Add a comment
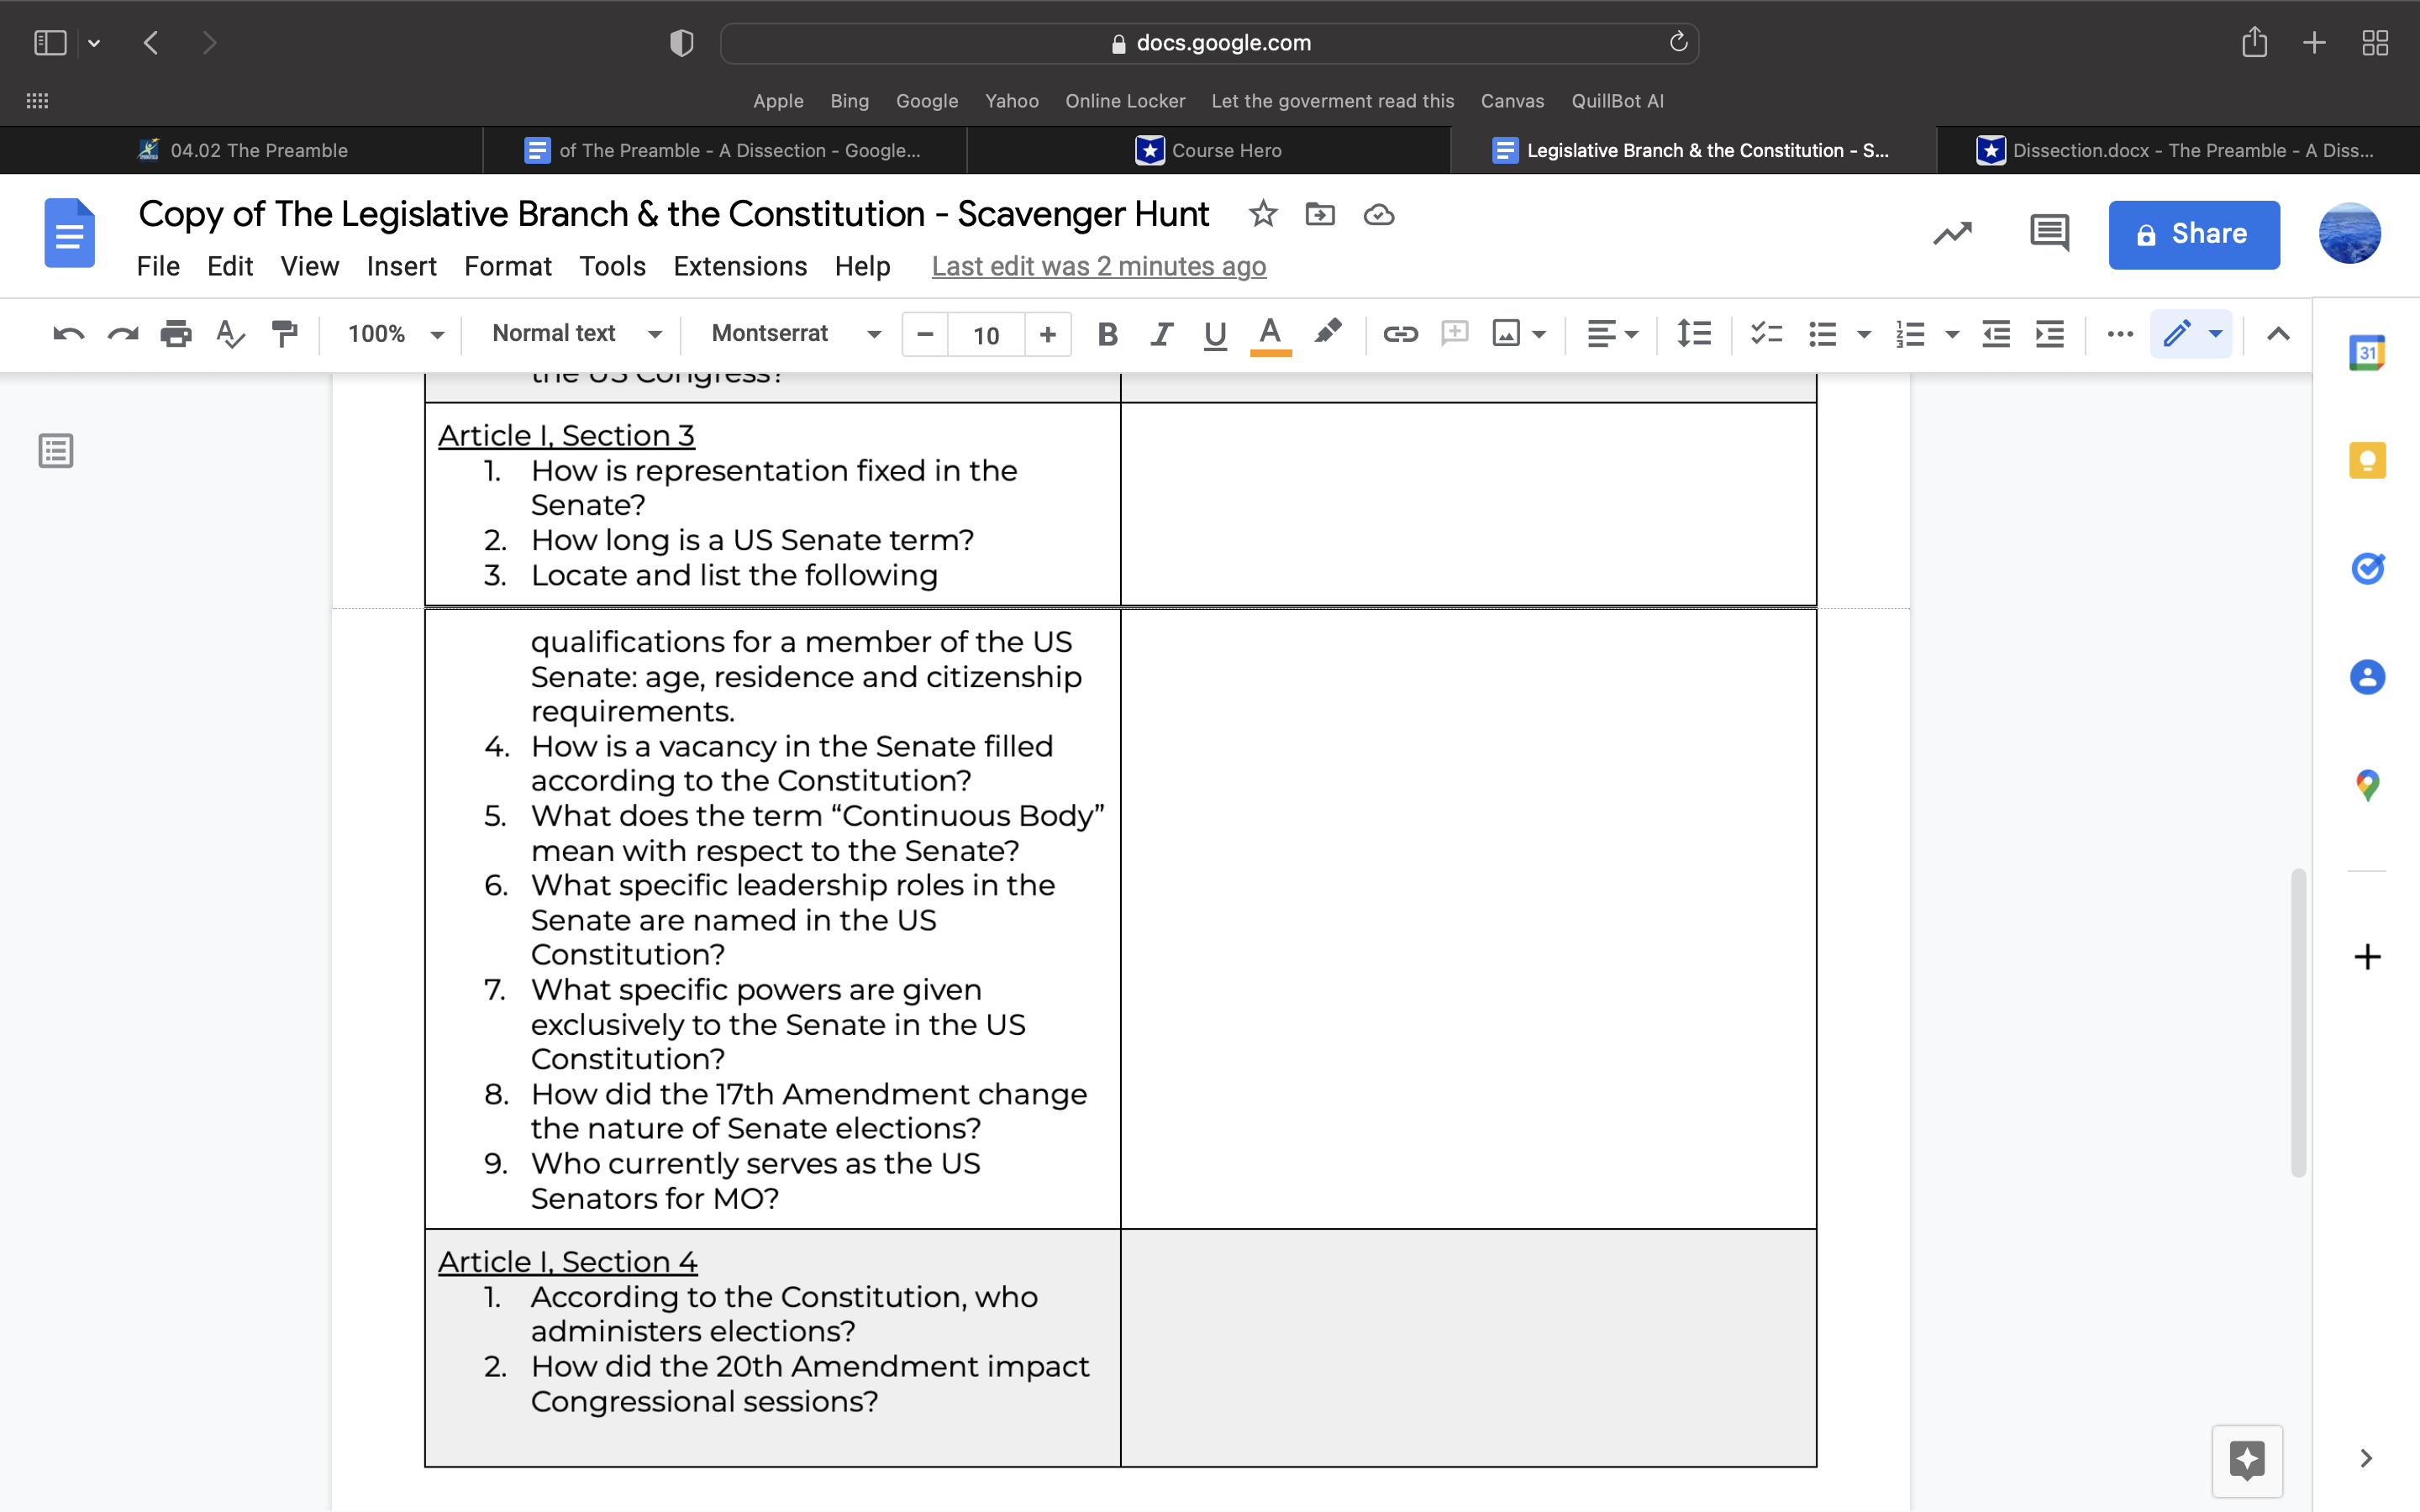Image resolution: width=2420 pixels, height=1512 pixels. tap(1454, 334)
